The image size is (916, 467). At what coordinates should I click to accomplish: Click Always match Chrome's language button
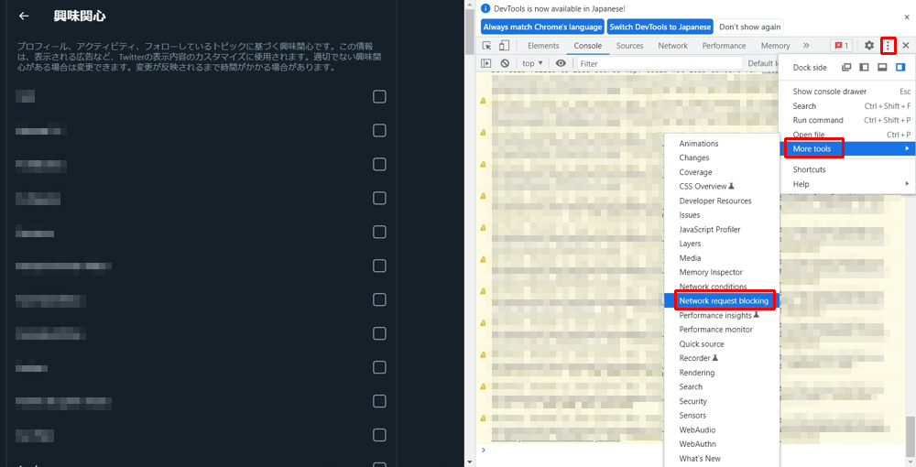(542, 27)
